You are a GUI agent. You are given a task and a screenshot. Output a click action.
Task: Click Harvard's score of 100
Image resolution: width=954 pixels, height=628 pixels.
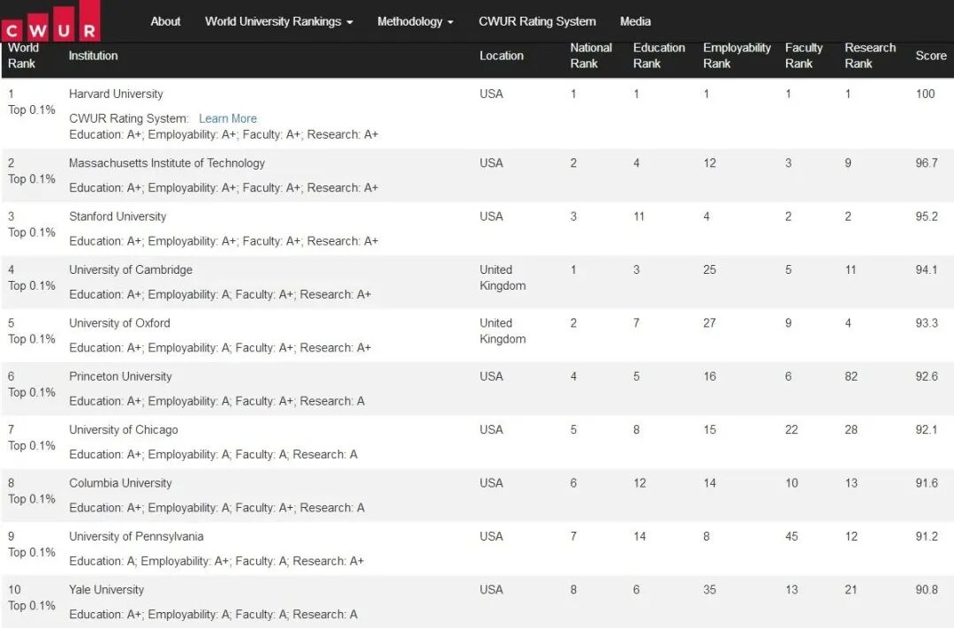click(x=925, y=95)
